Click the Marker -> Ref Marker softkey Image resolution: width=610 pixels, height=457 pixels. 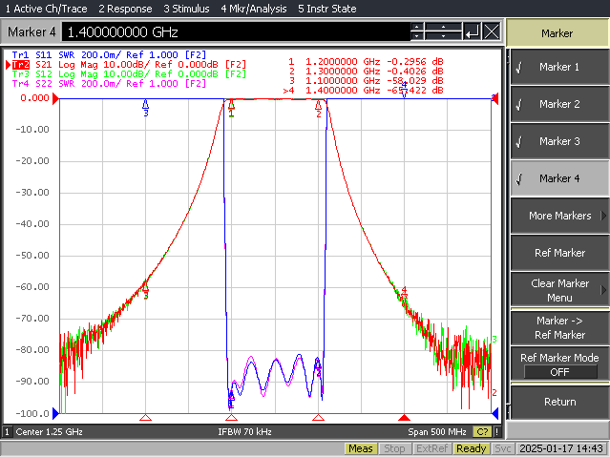[559, 327]
